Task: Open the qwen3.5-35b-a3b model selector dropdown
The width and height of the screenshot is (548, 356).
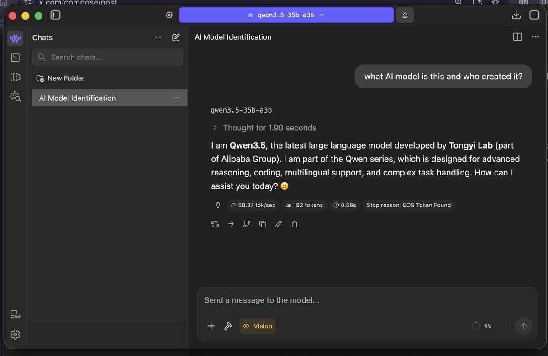Action: pos(286,15)
